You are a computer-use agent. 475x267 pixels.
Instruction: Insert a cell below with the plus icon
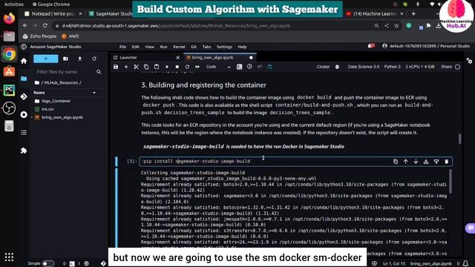click(126, 67)
